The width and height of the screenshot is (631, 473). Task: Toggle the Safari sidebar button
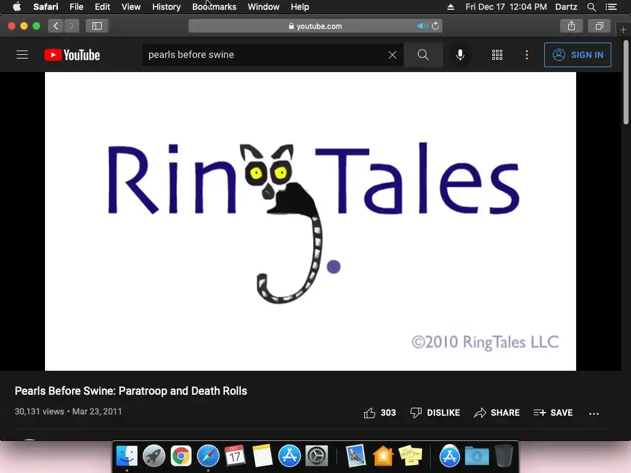(x=97, y=26)
